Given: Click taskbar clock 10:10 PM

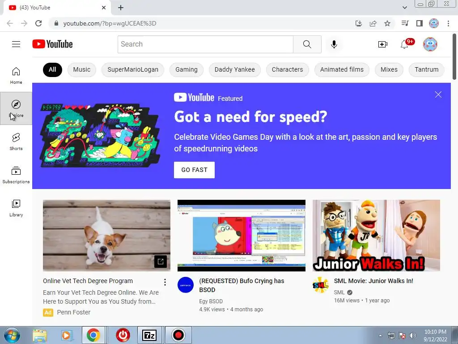Looking at the screenshot, I should point(435,335).
